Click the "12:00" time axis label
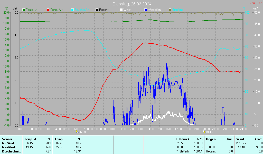Viewport: 263px width, 154px height. click(132, 129)
